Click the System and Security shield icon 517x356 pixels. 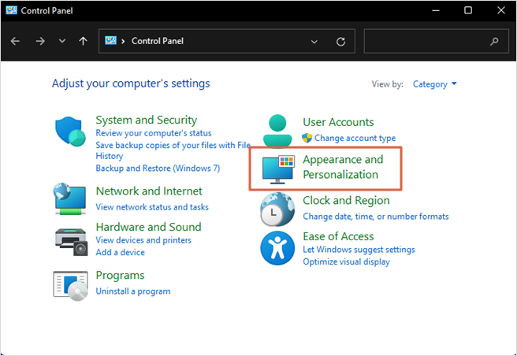pos(70,132)
